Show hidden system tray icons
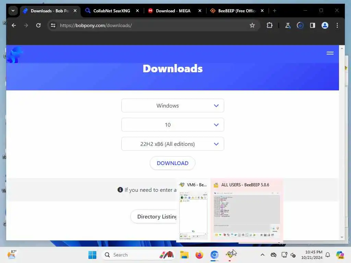 click(x=263, y=255)
